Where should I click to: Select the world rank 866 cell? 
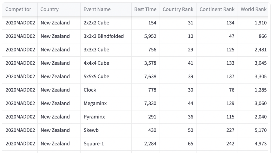[262, 36]
